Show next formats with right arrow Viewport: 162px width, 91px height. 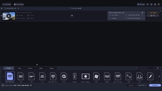159,76
